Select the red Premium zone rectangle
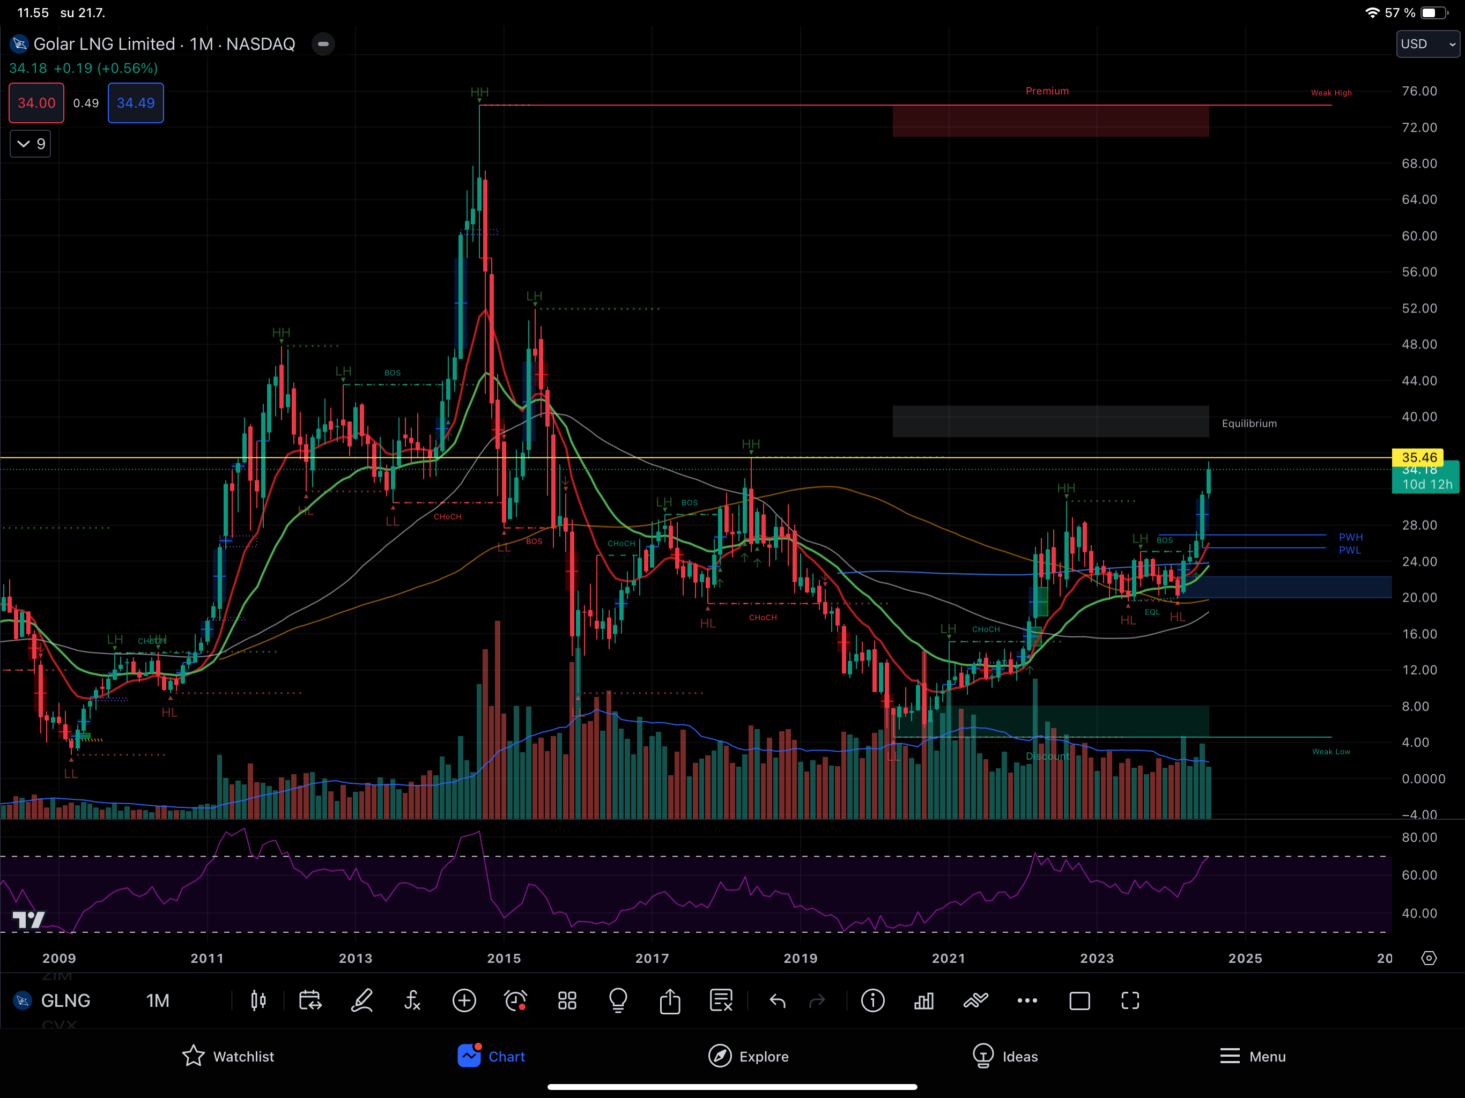The width and height of the screenshot is (1465, 1098). coord(1050,121)
